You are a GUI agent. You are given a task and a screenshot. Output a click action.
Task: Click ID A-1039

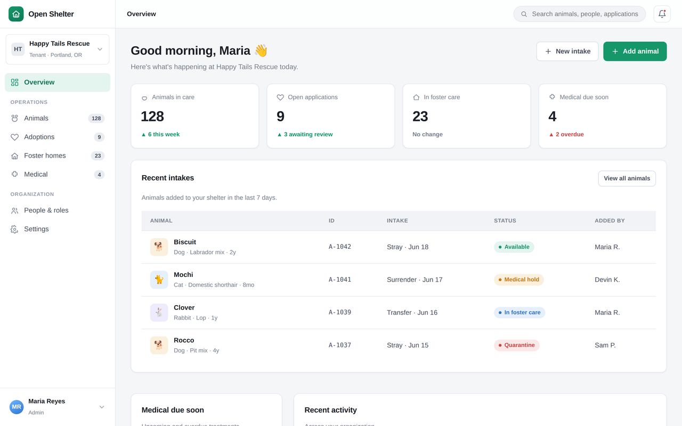340,313
